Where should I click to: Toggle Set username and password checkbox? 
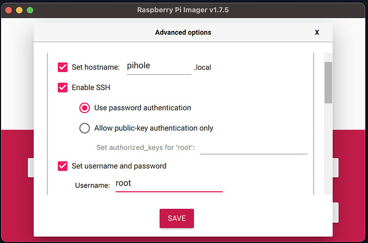click(62, 166)
